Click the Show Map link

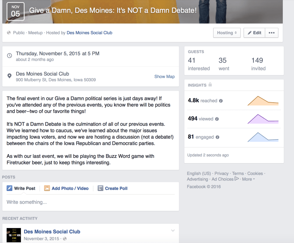click(x=164, y=76)
